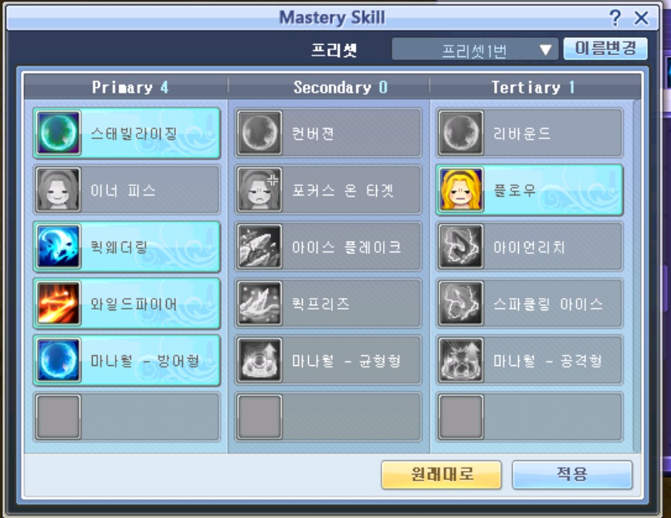Click the 이름변경 rename button
Image resolution: width=671 pixels, height=518 pixels.
pyautogui.click(x=605, y=49)
